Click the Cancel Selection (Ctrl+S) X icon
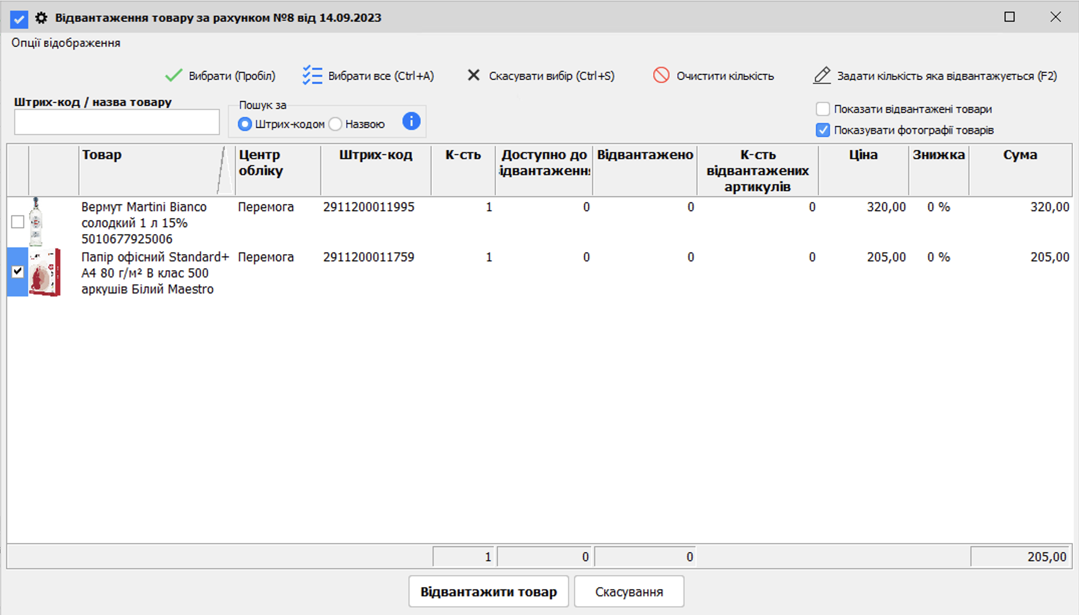The width and height of the screenshot is (1079, 615). pos(473,75)
